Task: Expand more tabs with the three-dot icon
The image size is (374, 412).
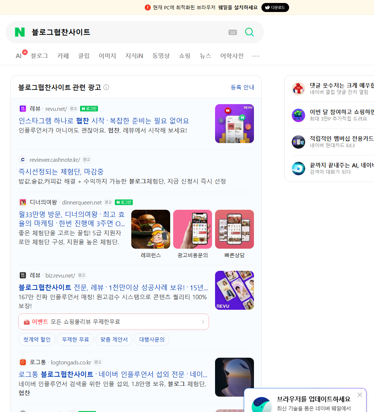Action: [x=256, y=56]
